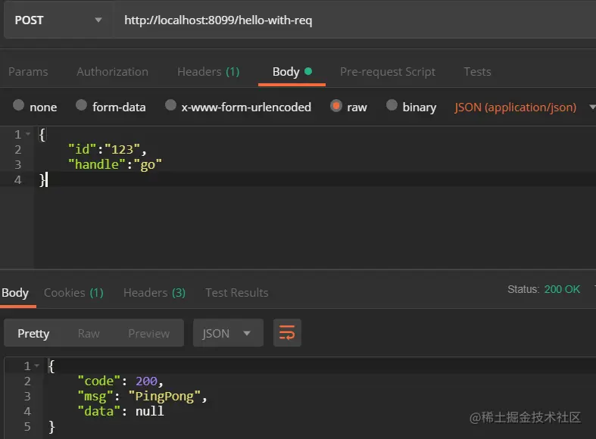Collapse the response JSON at line 1
Screen dimensions: 596x439
[x=37, y=366]
